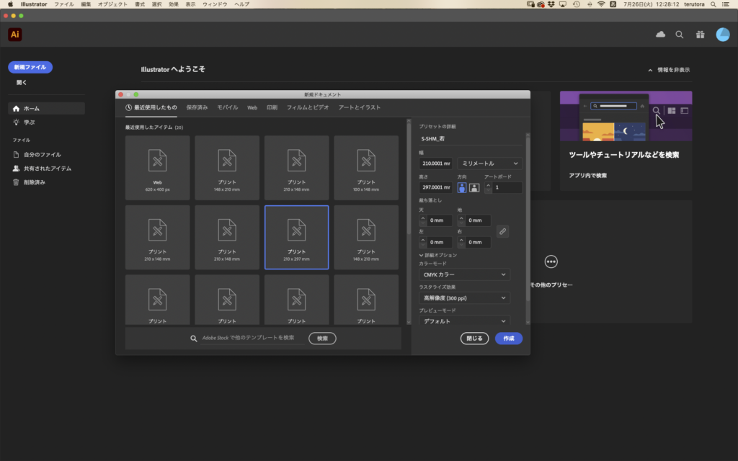Click 作成 to create the document

point(509,339)
